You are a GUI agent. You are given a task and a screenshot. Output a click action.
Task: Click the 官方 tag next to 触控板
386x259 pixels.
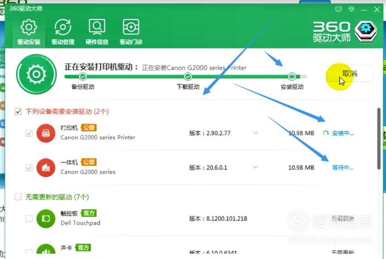click(89, 213)
